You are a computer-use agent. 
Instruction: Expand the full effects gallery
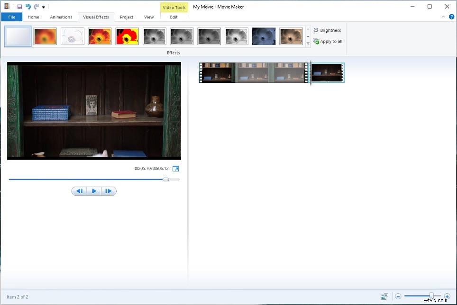[308, 44]
